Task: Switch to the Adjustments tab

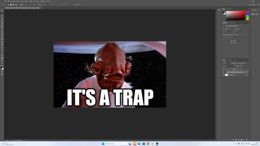Action: [x=232, y=23]
